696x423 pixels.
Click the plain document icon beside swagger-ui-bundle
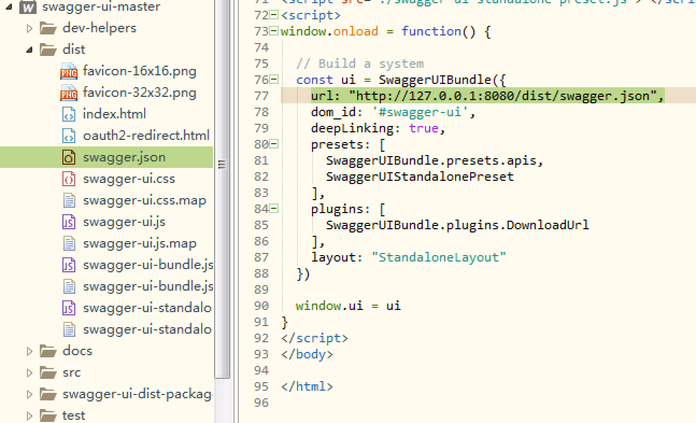tap(69, 286)
